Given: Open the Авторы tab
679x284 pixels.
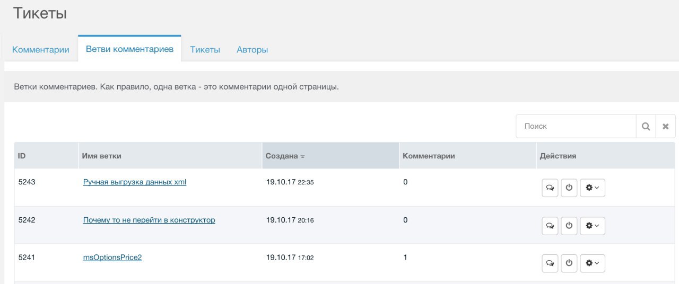Looking at the screenshot, I should [252, 50].
